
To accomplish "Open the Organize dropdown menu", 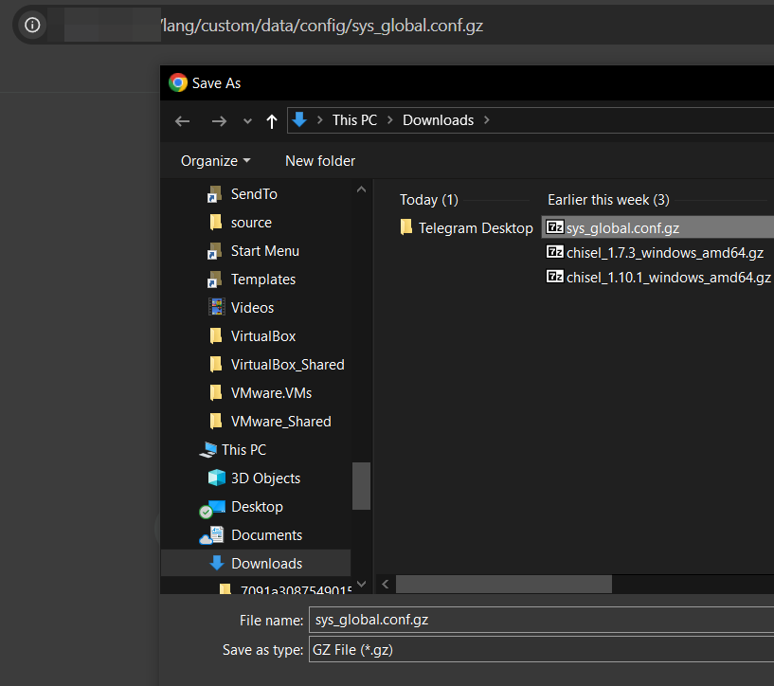I will [216, 161].
